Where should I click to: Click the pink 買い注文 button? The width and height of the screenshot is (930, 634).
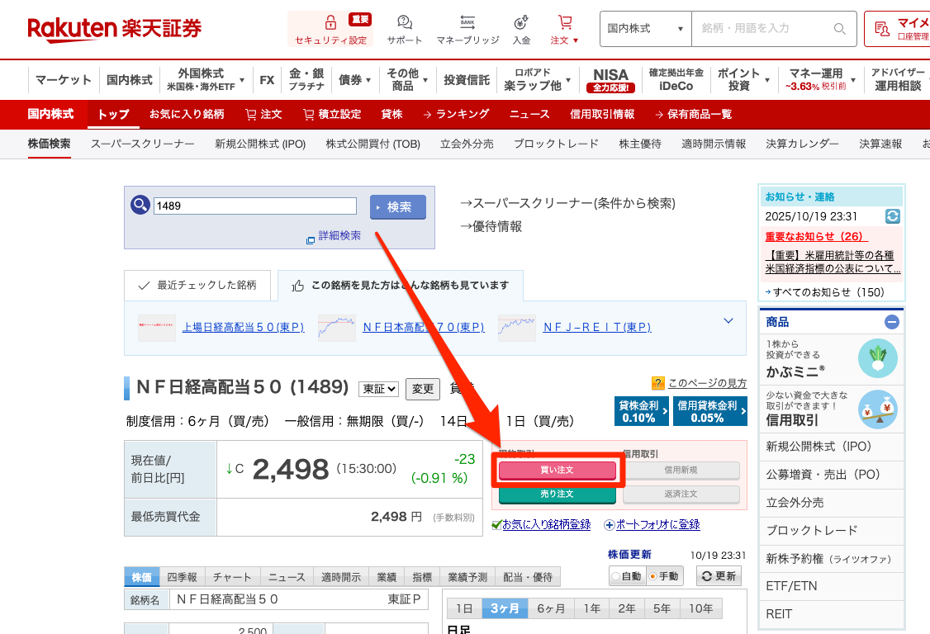click(x=557, y=470)
